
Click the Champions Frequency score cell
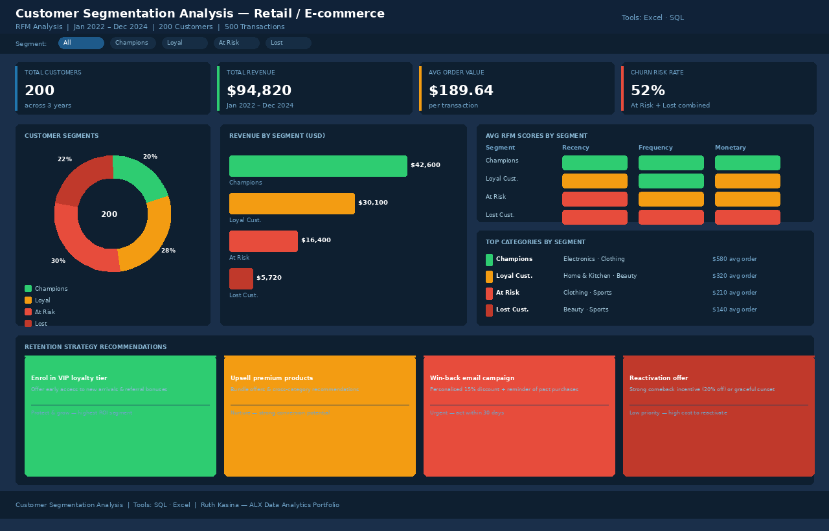tap(671, 163)
